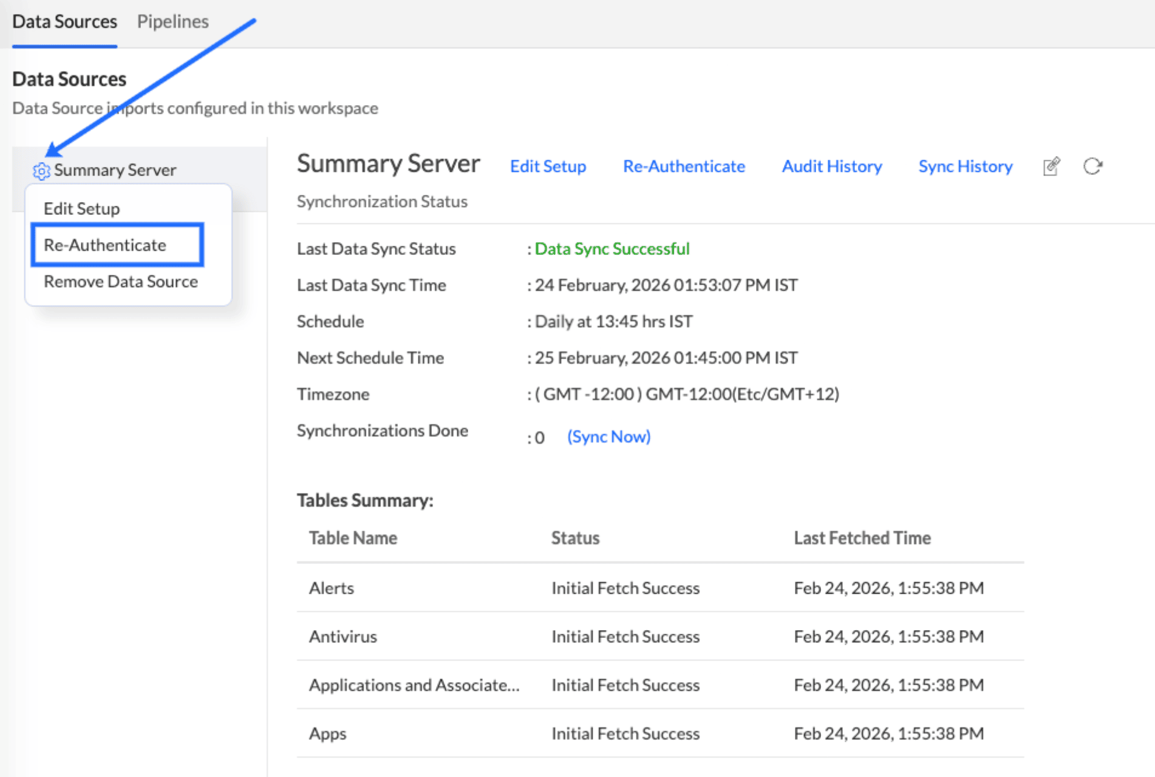
Task: Click the refresh icon in header
Action: coord(1093,166)
